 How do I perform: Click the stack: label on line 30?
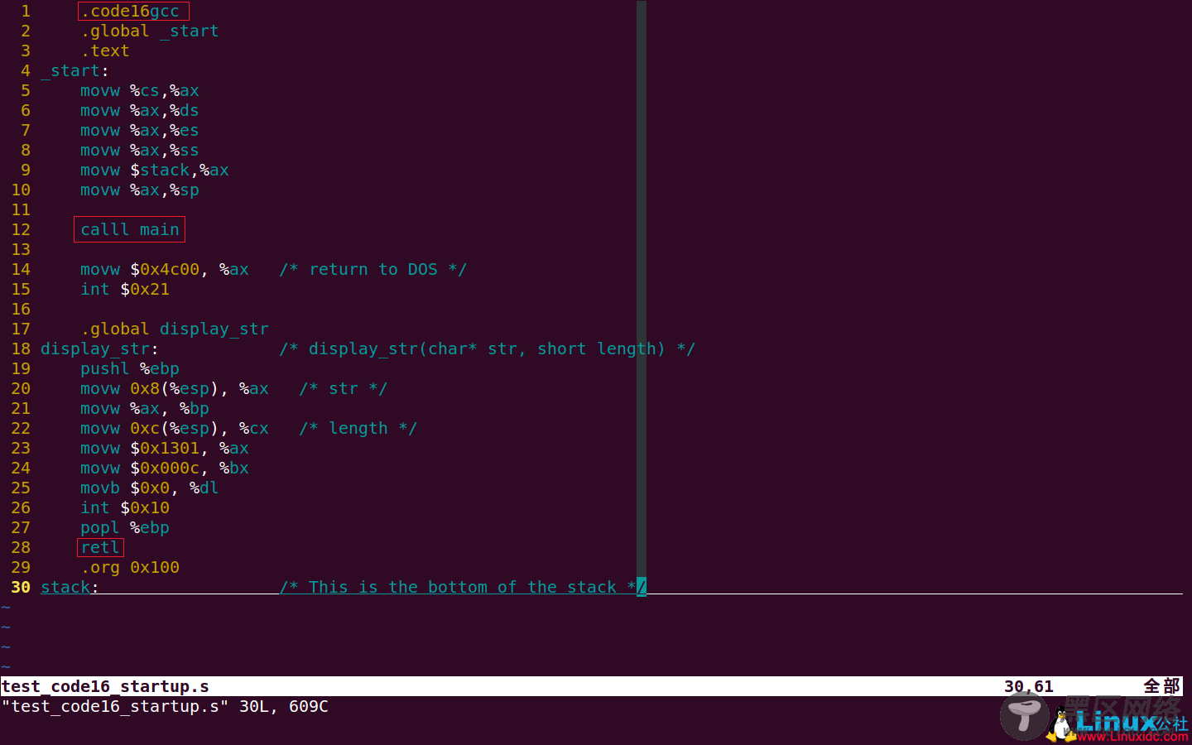coord(70,587)
